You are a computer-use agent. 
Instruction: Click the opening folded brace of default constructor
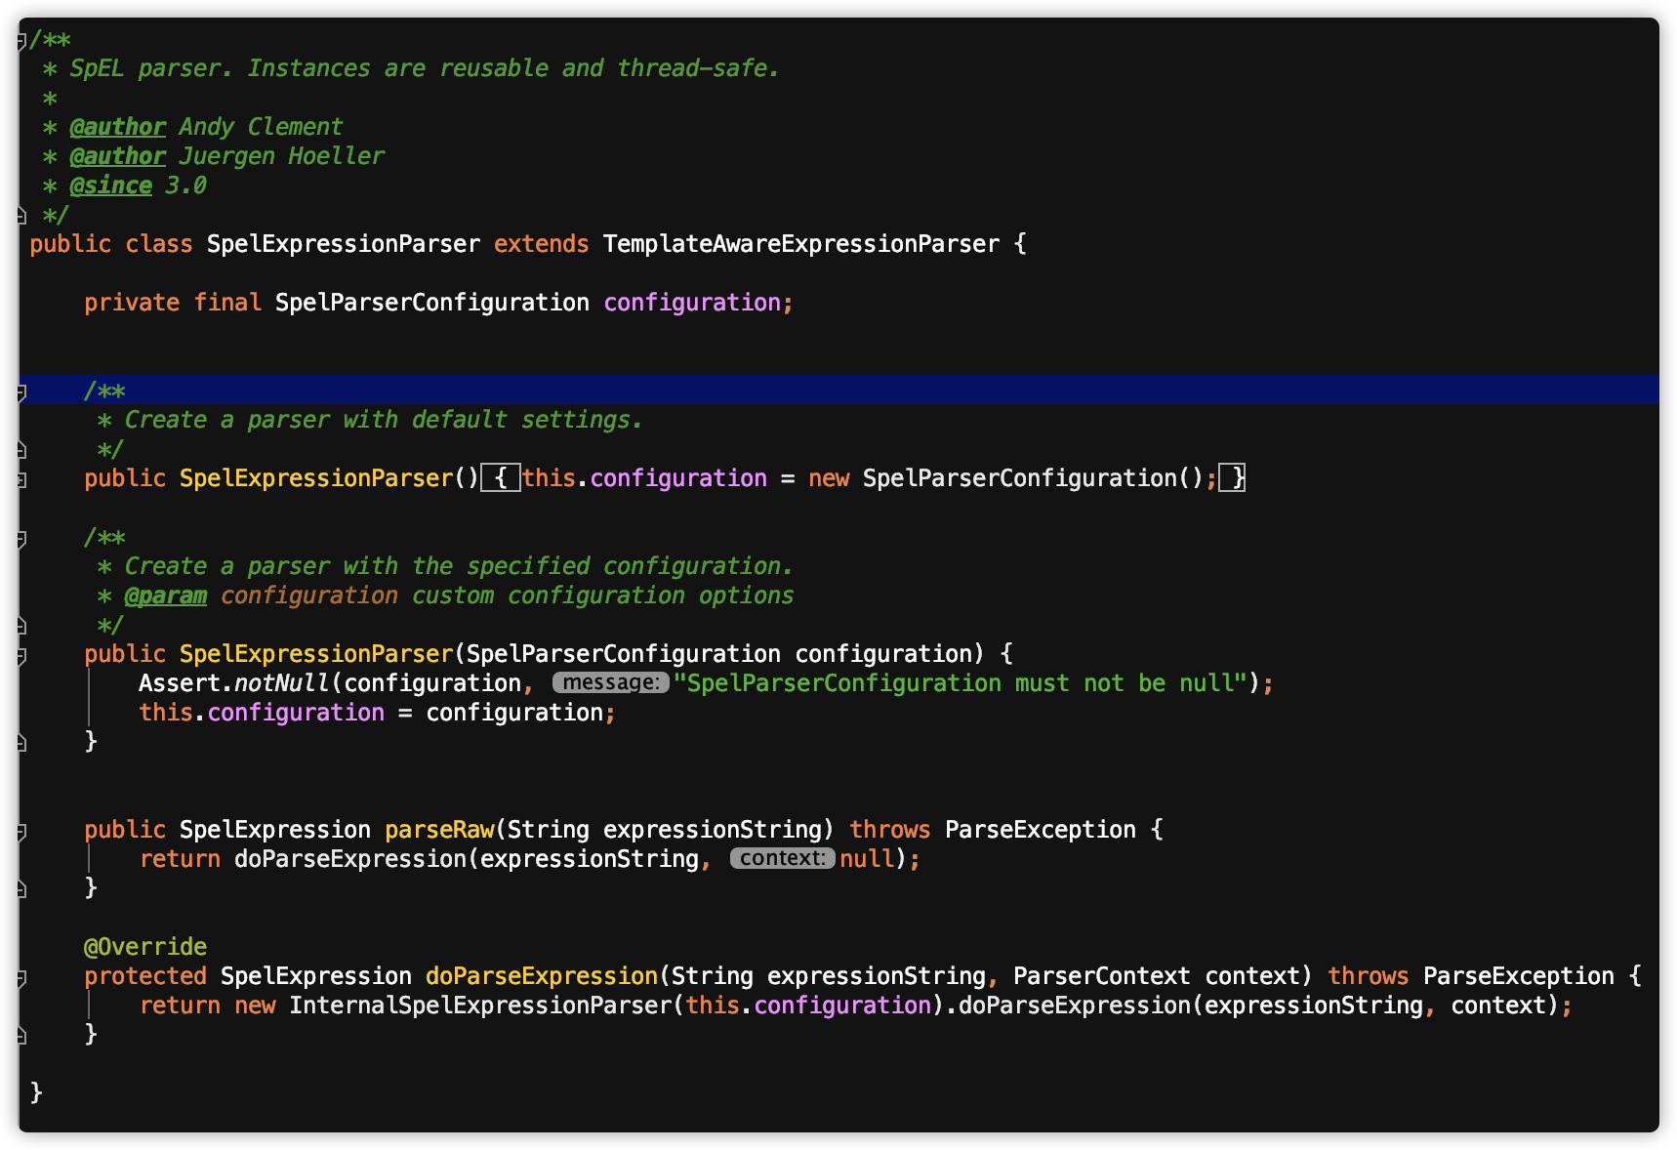click(x=501, y=478)
